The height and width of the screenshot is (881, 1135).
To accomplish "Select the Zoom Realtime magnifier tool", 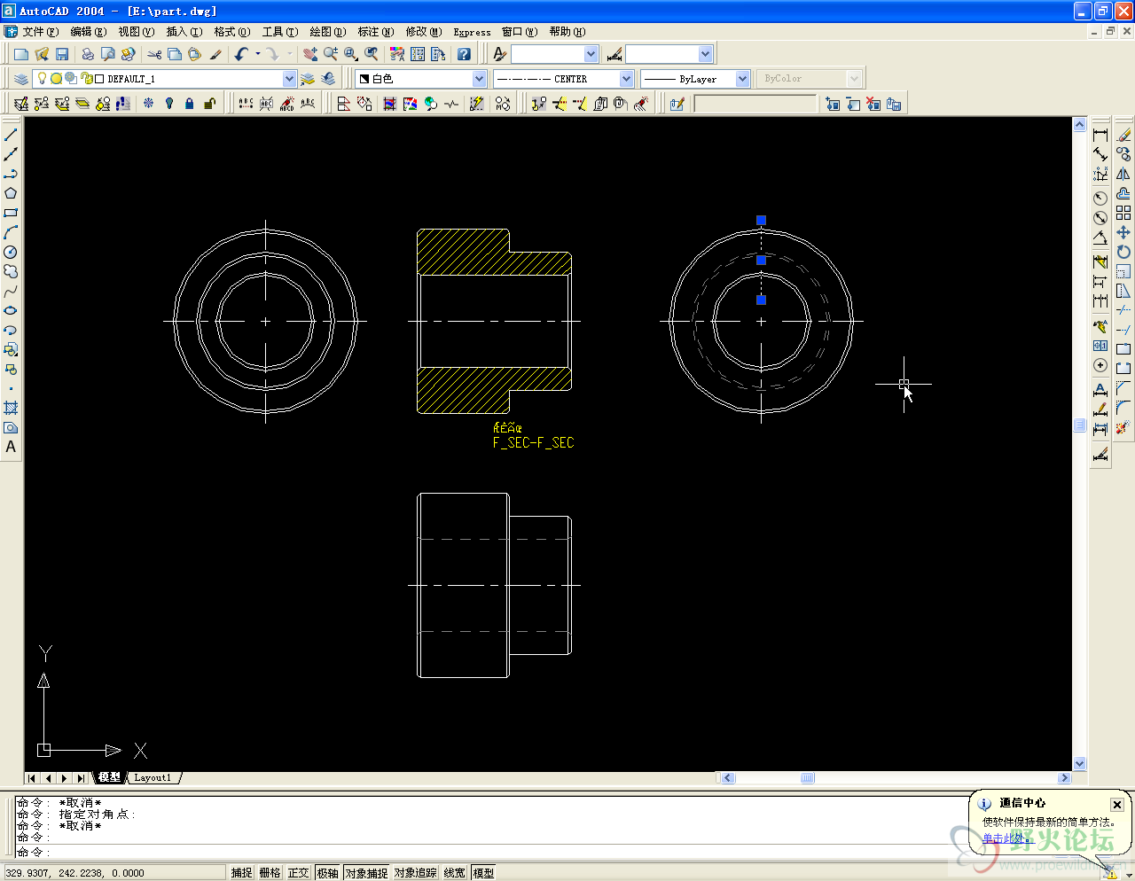I will [x=330, y=54].
